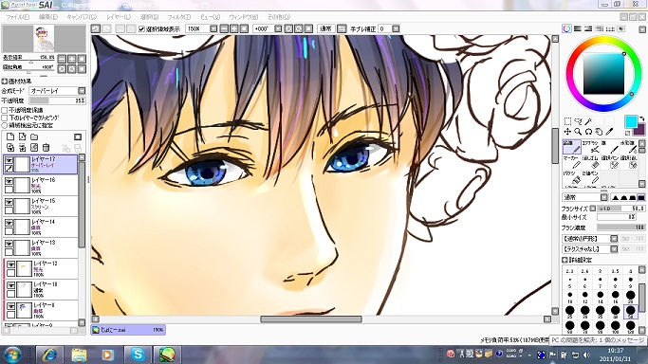Hide layer レイヤー15 via its eye icon

coord(9,201)
